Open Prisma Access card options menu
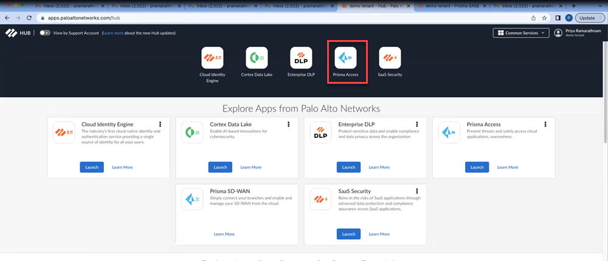 (545, 124)
